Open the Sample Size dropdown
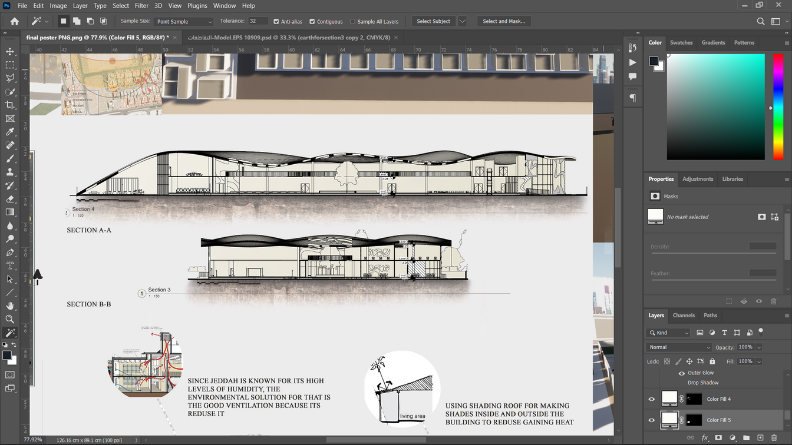The image size is (792, 445). point(184,22)
